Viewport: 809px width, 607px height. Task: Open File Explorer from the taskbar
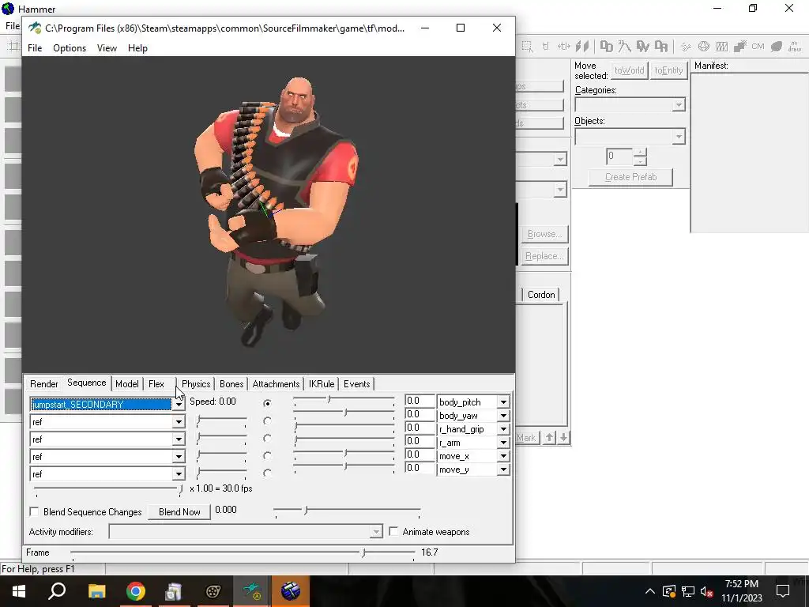(x=96, y=591)
